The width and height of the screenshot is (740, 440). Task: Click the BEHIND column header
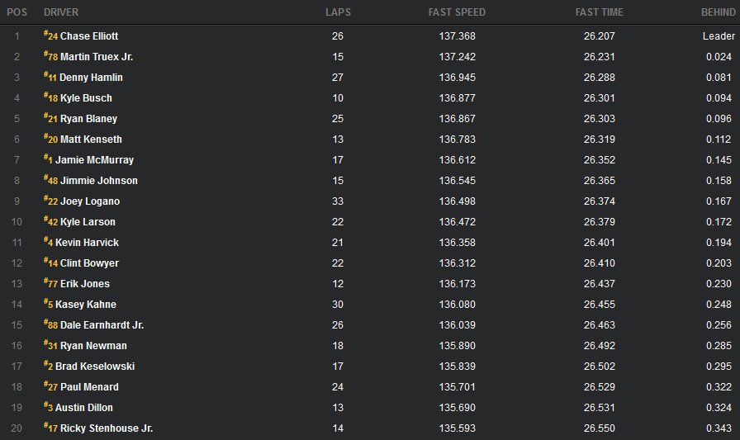click(717, 12)
